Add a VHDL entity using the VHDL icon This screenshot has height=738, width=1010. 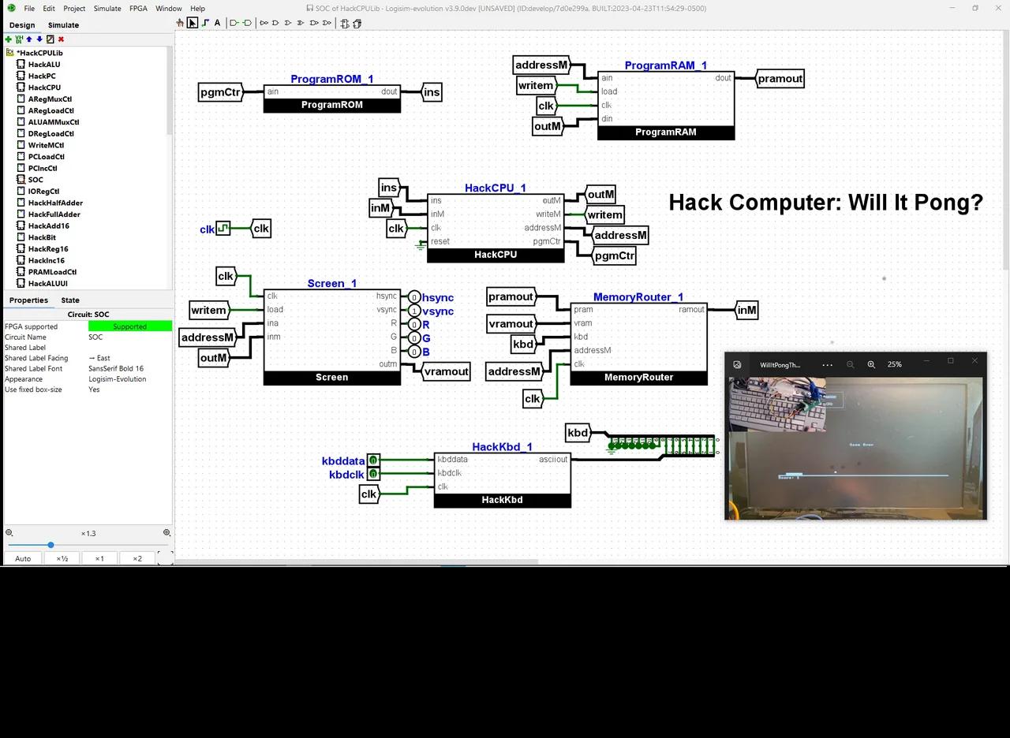[x=19, y=39]
